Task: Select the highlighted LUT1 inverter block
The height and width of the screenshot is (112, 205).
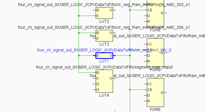Action: coord(104,56)
